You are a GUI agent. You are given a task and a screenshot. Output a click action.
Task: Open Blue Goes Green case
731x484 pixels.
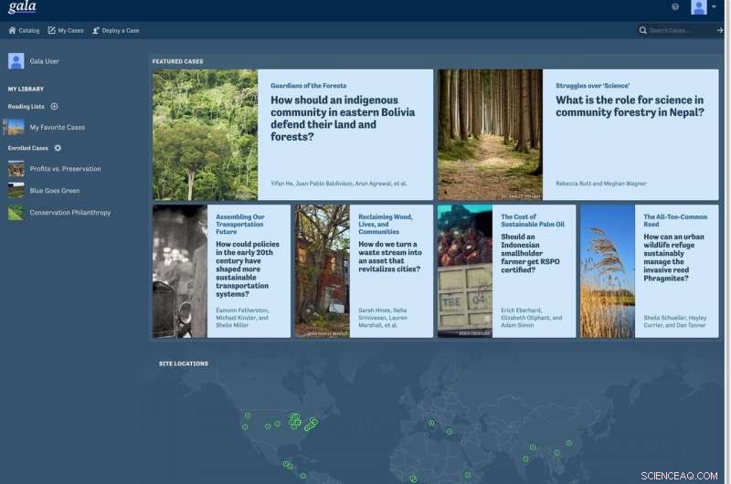point(55,191)
